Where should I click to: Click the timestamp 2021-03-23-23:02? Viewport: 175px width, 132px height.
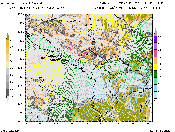click(x=160, y=131)
